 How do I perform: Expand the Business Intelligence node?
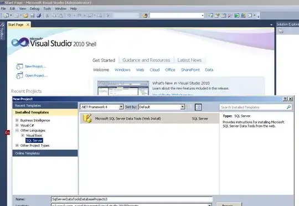(17, 120)
